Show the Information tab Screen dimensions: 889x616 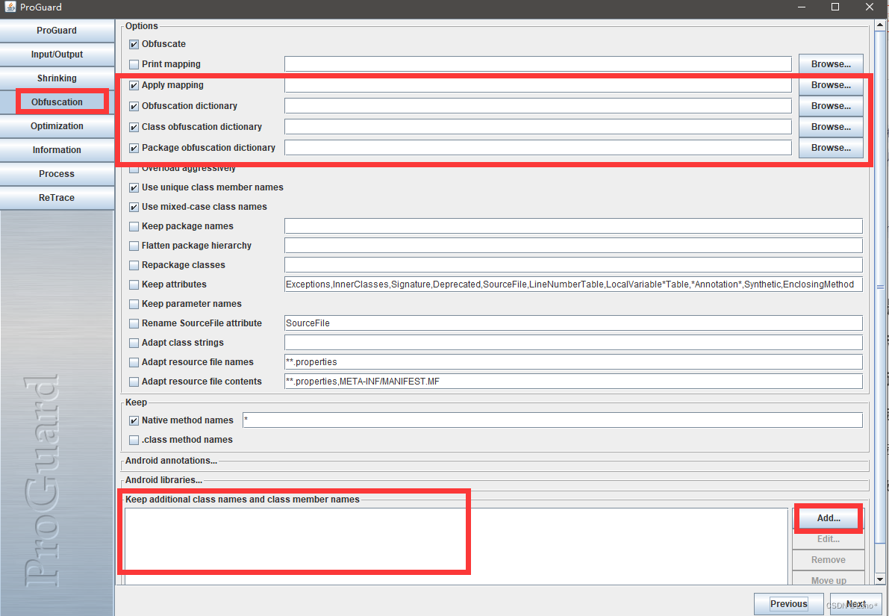tap(57, 150)
